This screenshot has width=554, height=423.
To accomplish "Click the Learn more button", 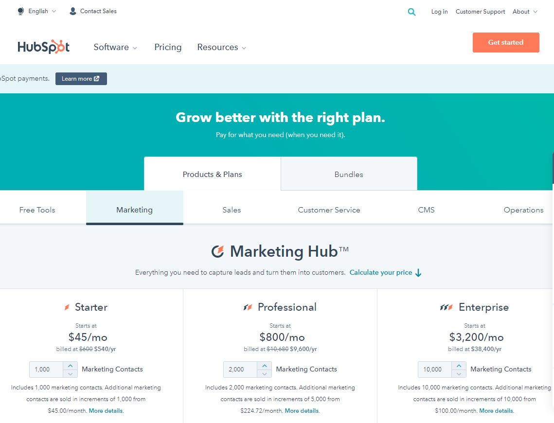I will coord(81,78).
